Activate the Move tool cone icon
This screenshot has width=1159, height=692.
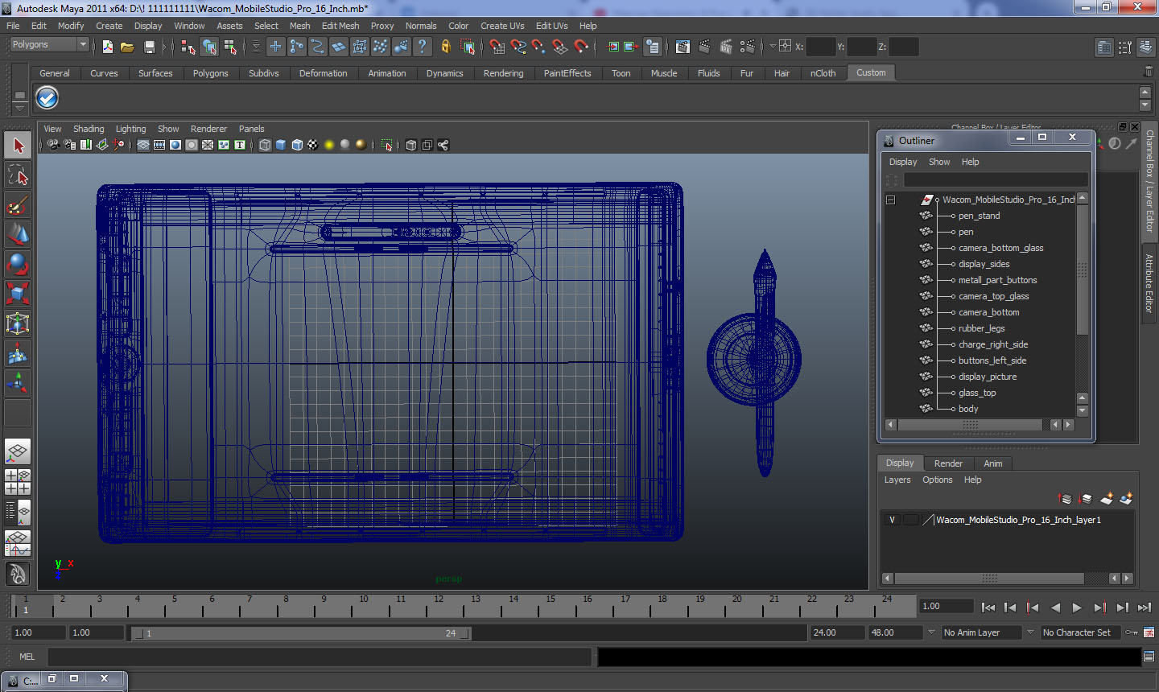click(18, 235)
